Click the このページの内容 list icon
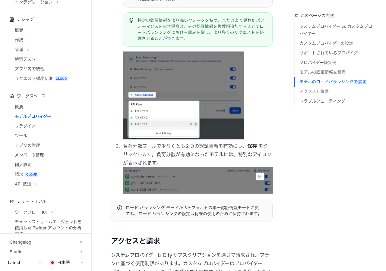This screenshot has width=386, height=271. (296, 16)
